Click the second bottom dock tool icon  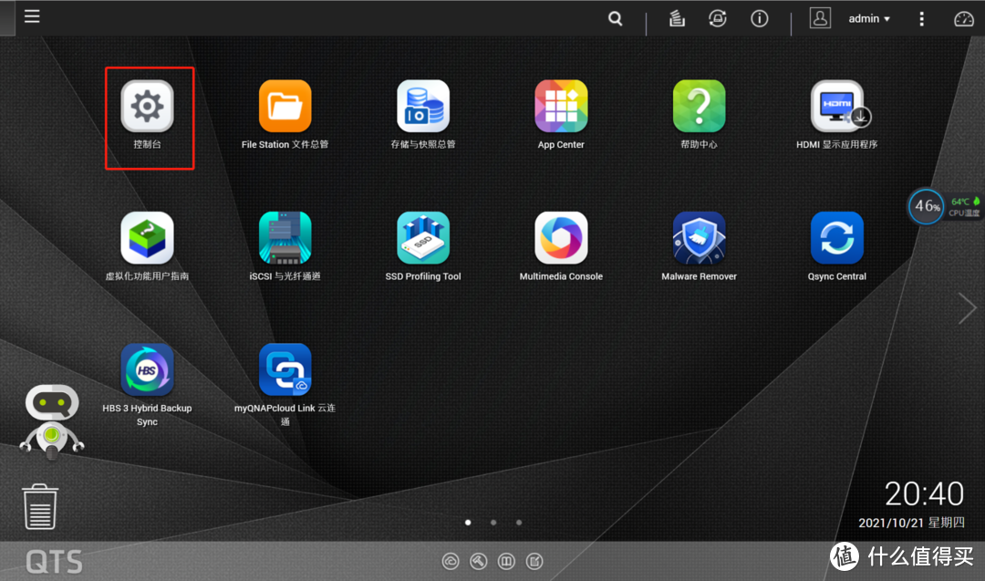[x=479, y=562]
